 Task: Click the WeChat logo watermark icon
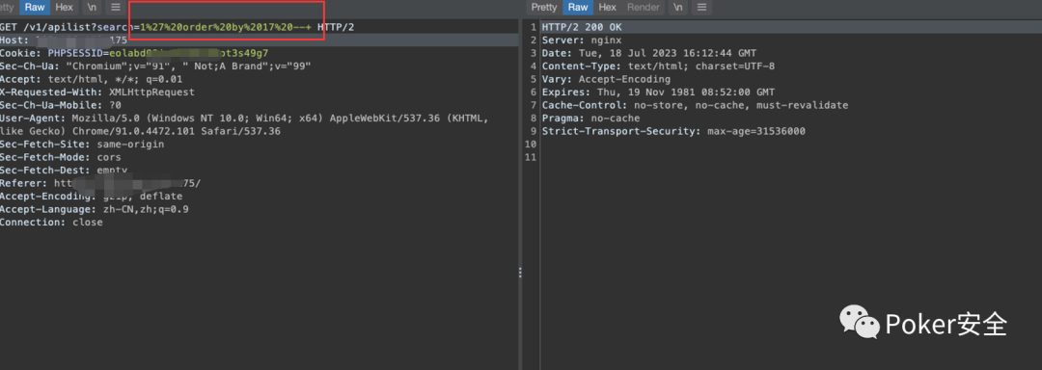tap(860, 321)
